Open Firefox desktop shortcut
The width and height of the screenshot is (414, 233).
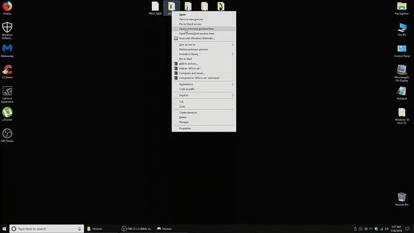(x=7, y=8)
